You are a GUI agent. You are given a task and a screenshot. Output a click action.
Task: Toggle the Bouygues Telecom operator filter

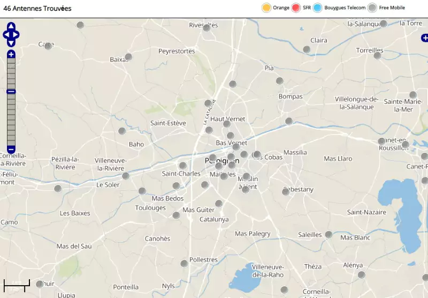(x=318, y=8)
